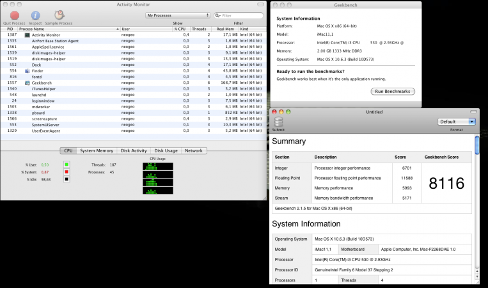Sort by Threads column header
Image resolution: width=488 pixels, height=288 pixels.
click(x=199, y=29)
